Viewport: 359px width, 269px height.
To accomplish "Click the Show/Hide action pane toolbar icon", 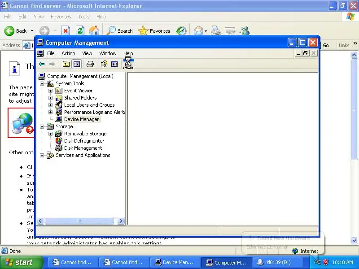I will (114, 64).
